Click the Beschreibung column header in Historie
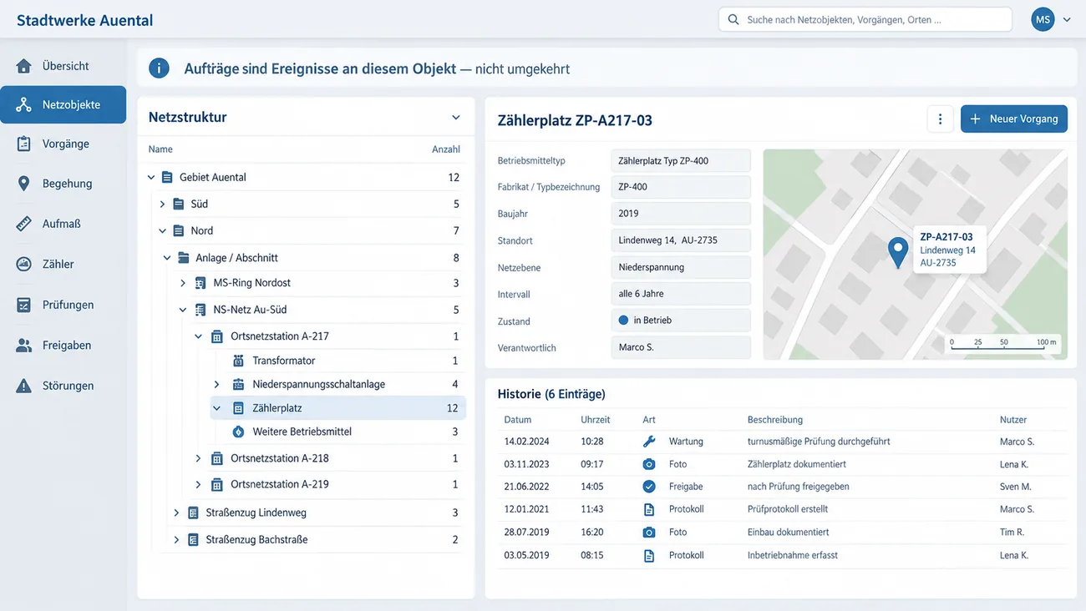This screenshot has width=1086, height=611. pos(775,420)
